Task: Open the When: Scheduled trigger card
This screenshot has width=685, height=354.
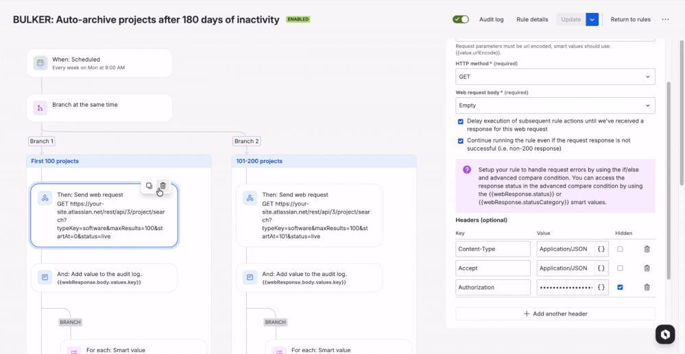Action: click(x=99, y=63)
